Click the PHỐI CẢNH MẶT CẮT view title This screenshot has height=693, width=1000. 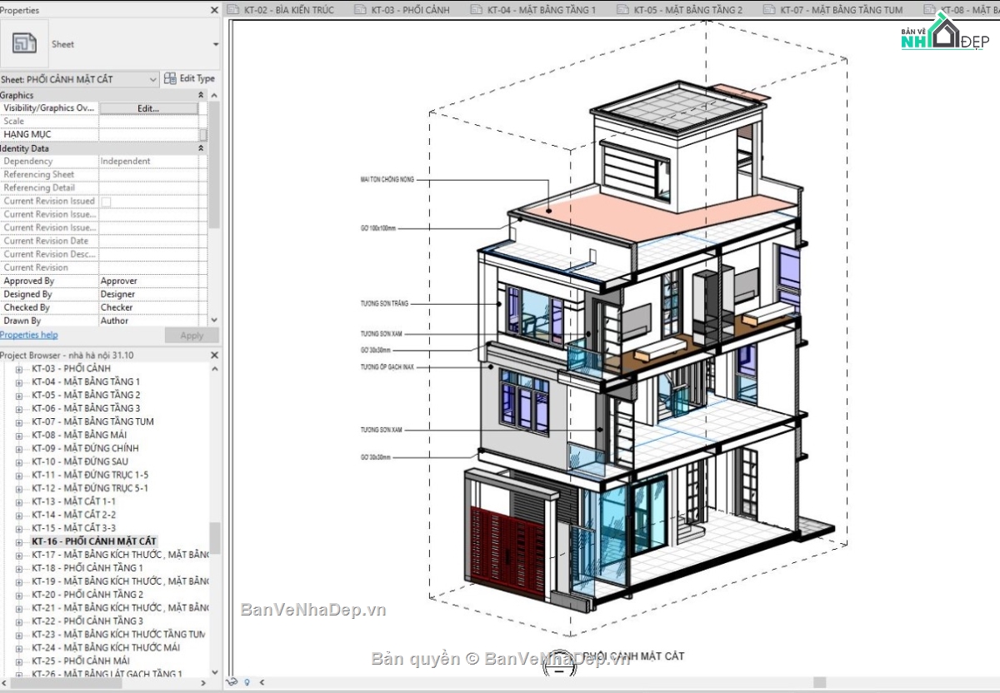pos(633,656)
